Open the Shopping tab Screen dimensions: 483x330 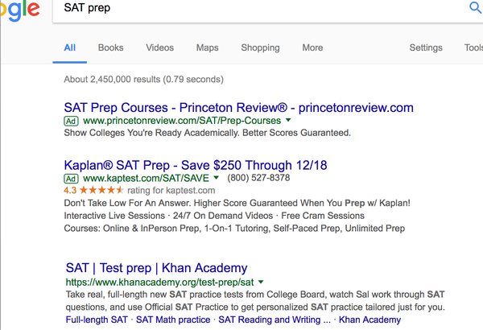pos(260,47)
